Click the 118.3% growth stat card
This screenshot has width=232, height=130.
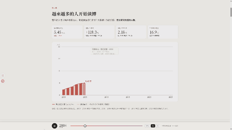click(x=99, y=32)
